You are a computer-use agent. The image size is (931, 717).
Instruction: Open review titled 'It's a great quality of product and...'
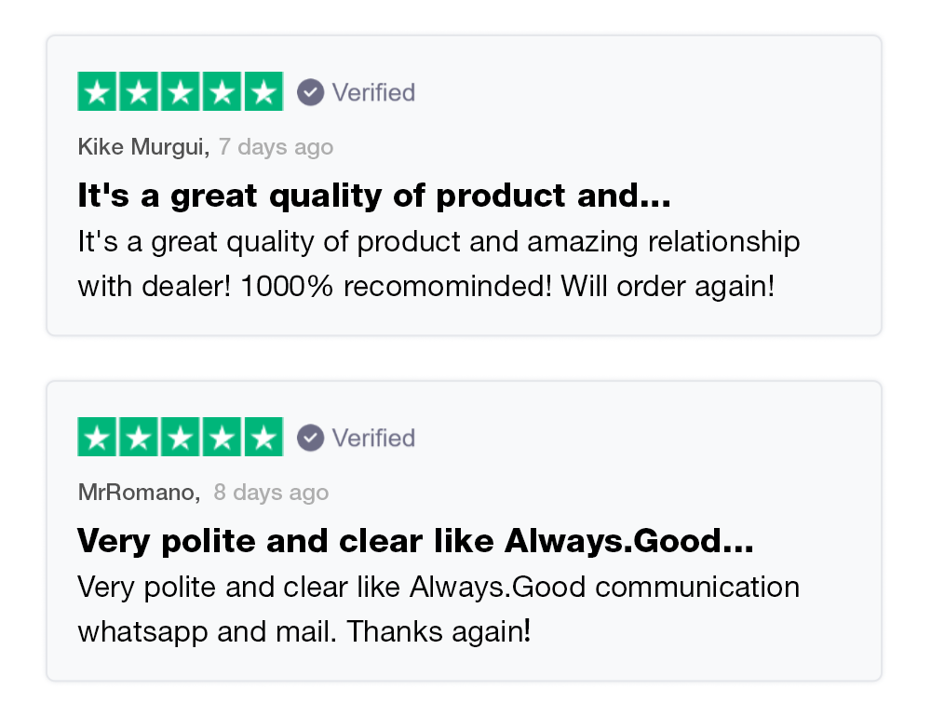click(x=373, y=196)
